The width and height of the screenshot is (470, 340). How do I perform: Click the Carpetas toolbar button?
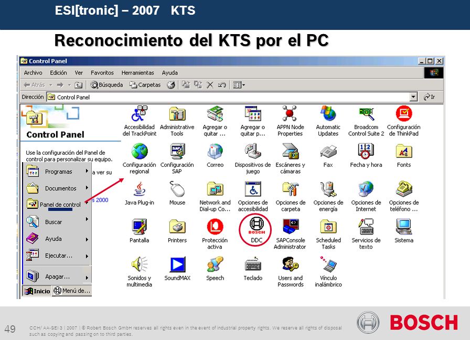tap(145, 85)
